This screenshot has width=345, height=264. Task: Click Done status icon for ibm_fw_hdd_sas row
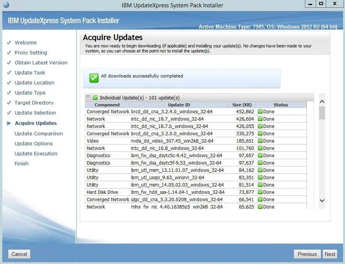[260, 192]
